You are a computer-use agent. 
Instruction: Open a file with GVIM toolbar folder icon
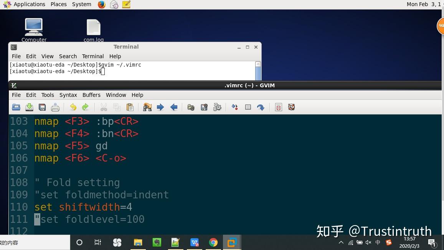(x=16, y=107)
